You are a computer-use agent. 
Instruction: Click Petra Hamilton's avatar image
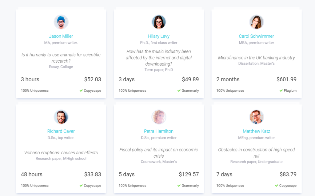pos(159,117)
